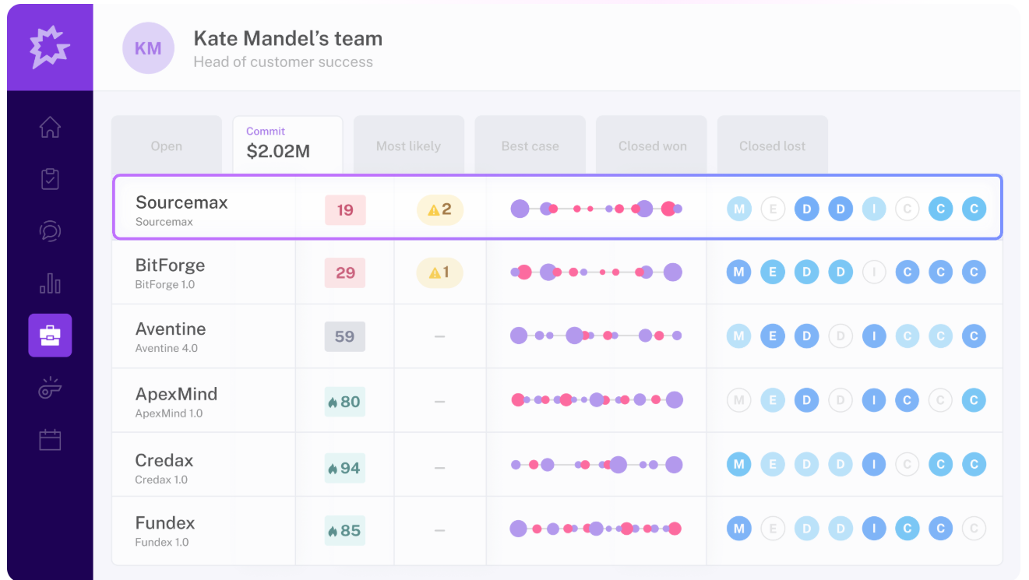
Task: Open the Closed won tab
Action: click(x=651, y=146)
